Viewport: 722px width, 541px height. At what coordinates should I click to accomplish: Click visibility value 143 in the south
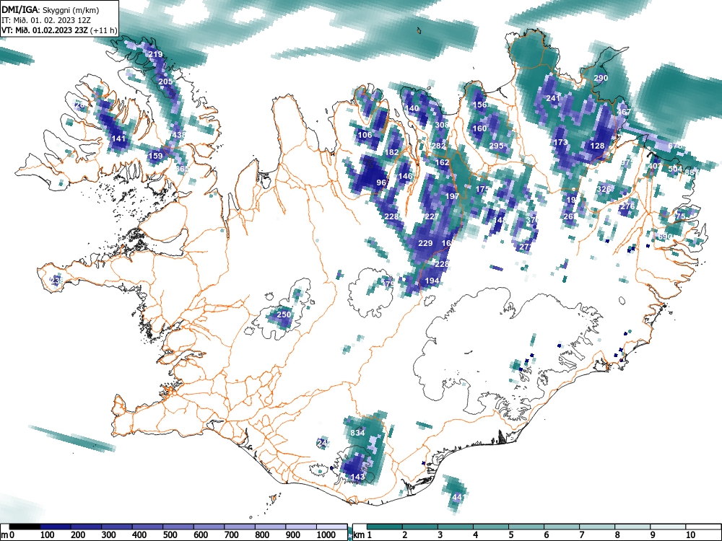click(x=358, y=477)
